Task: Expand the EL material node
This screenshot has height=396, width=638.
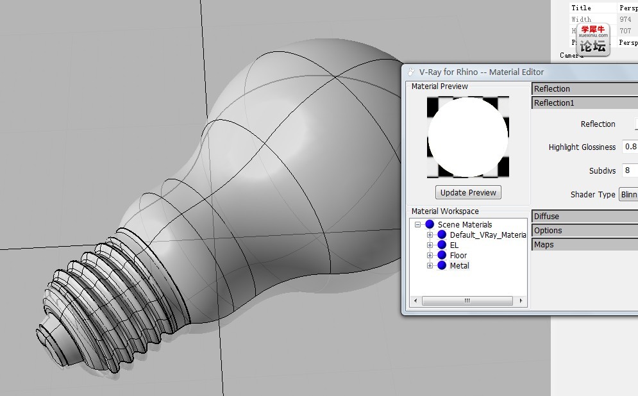Action: click(430, 245)
